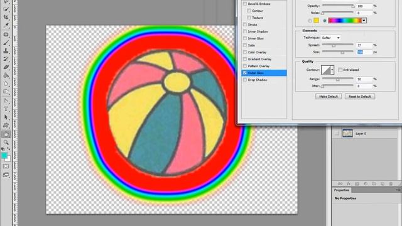This screenshot has height=226, width=402.
Task: Enable Bevel & Emboss checkbox
Action: pyautogui.click(x=245, y=4)
